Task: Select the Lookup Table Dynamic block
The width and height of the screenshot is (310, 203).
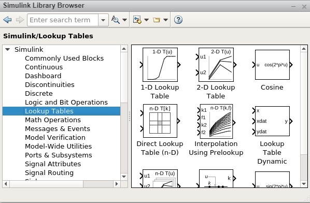Action: point(272,121)
